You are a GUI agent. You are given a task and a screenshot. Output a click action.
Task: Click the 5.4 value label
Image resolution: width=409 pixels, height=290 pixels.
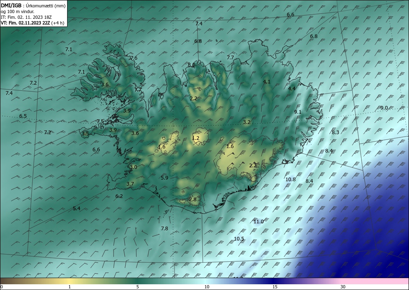76,208
